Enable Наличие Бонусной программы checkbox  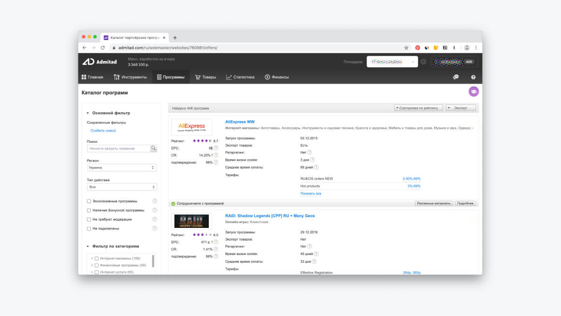click(x=89, y=211)
